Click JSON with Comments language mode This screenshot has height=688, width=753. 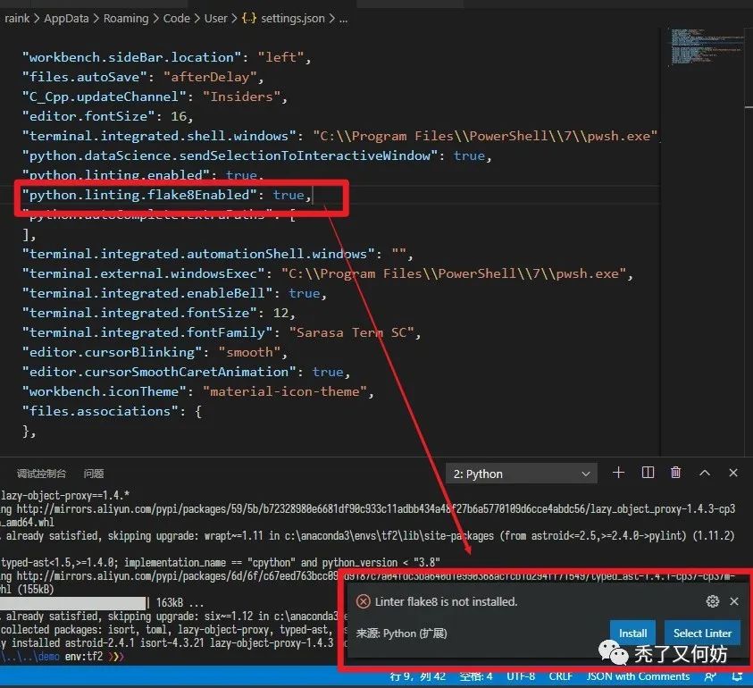638,676
